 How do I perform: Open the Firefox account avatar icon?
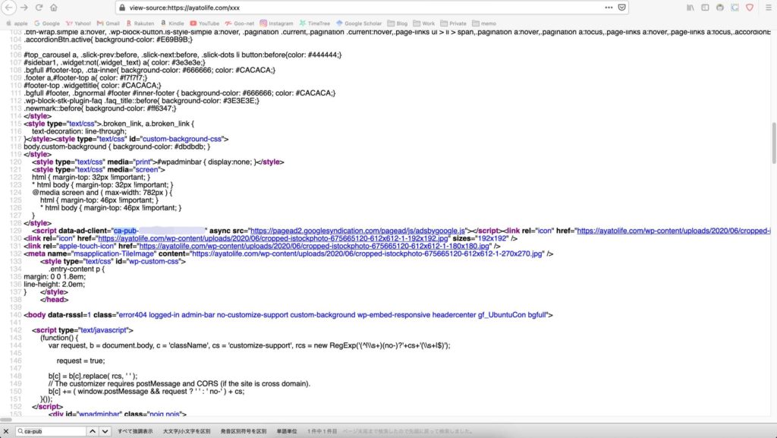point(720,8)
